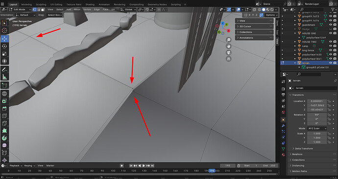The height and width of the screenshot is (179, 338).
Task: Open the Options dropdown
Action: pos(271,15)
